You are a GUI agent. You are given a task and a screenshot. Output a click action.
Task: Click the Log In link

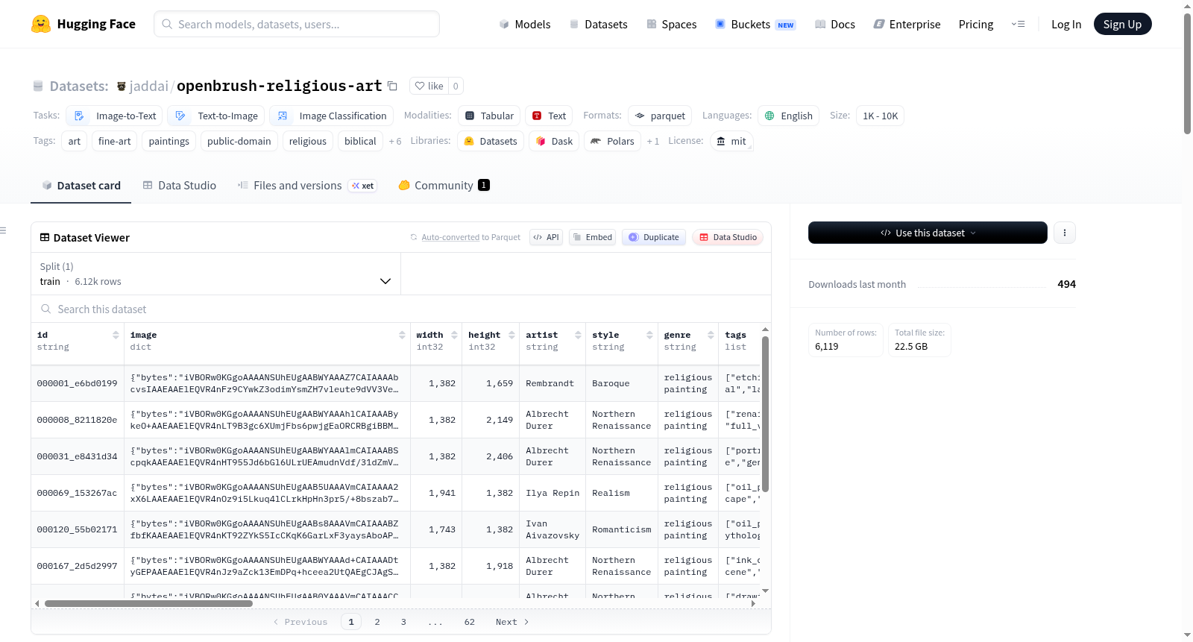(1066, 25)
